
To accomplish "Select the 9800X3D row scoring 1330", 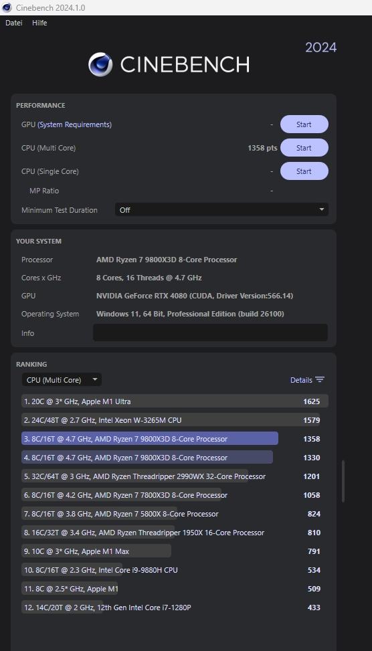I will [175, 457].
